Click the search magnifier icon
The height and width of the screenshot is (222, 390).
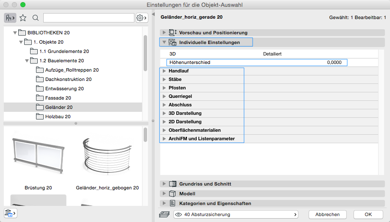[x=36, y=18]
